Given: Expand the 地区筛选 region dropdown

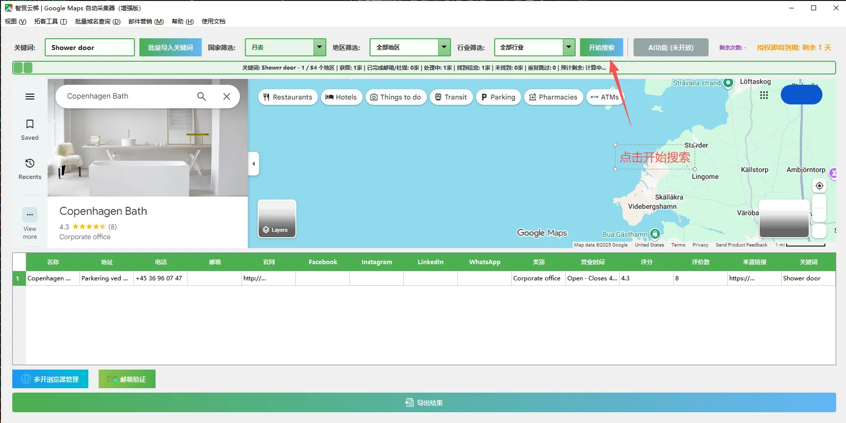Looking at the screenshot, I should pos(444,48).
